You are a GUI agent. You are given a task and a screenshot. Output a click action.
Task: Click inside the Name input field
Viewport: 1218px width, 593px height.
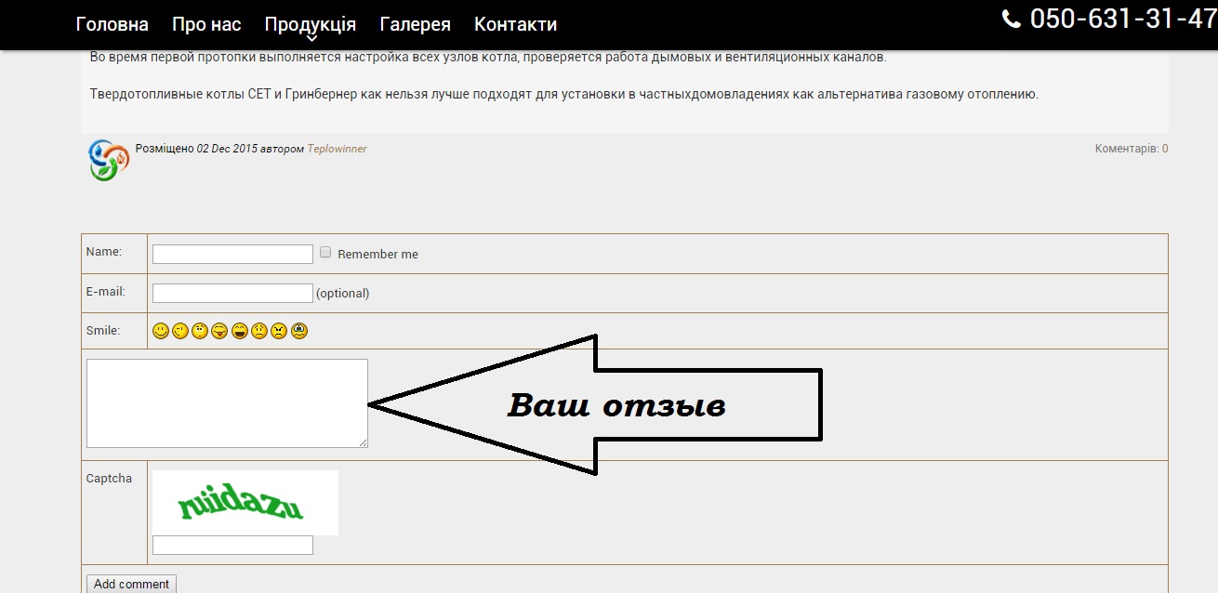click(x=232, y=253)
